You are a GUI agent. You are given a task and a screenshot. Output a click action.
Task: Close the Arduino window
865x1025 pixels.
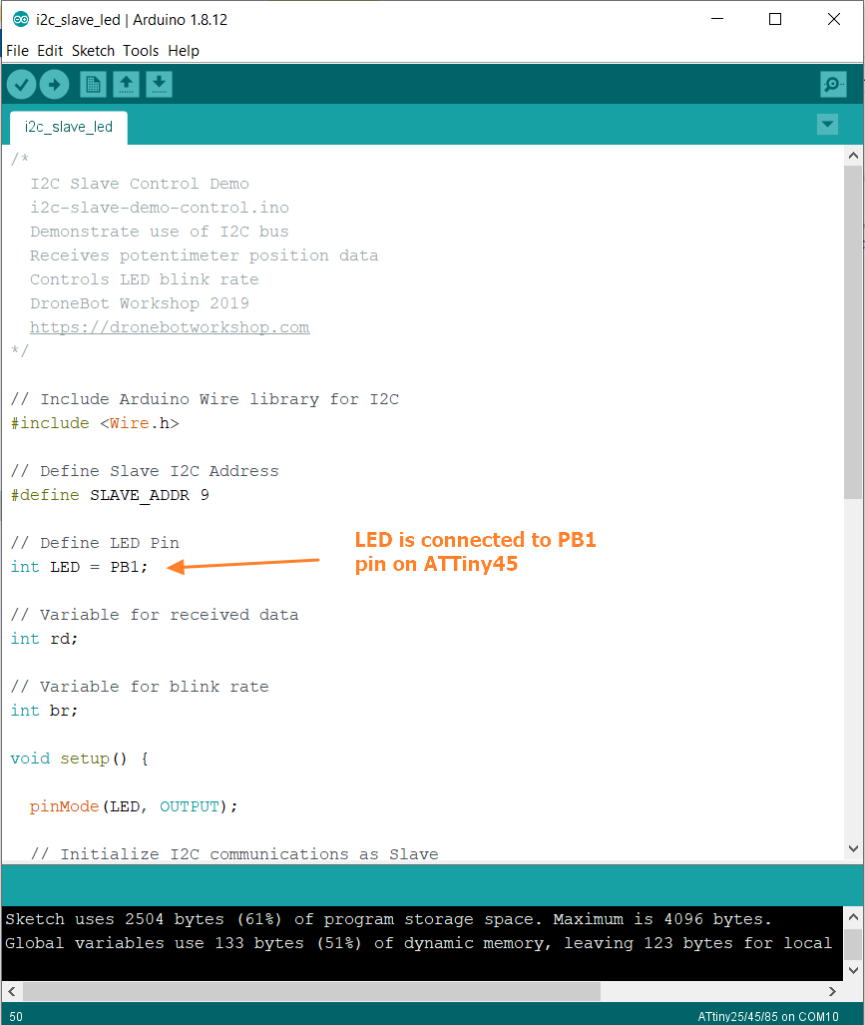click(x=834, y=19)
